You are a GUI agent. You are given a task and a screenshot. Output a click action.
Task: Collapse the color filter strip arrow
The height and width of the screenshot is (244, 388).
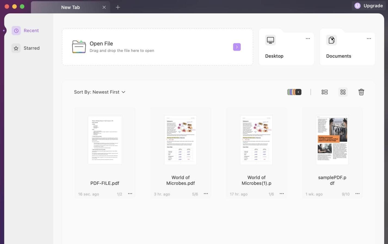298,92
